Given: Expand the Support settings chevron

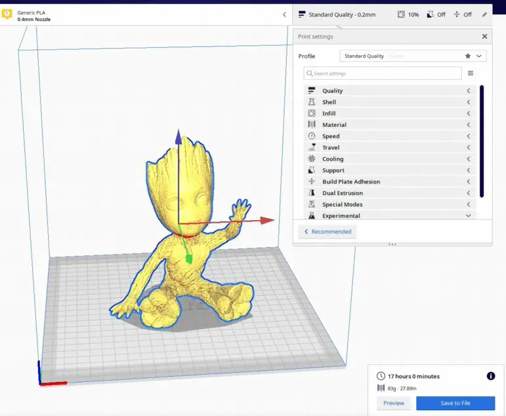Looking at the screenshot, I should (x=468, y=170).
